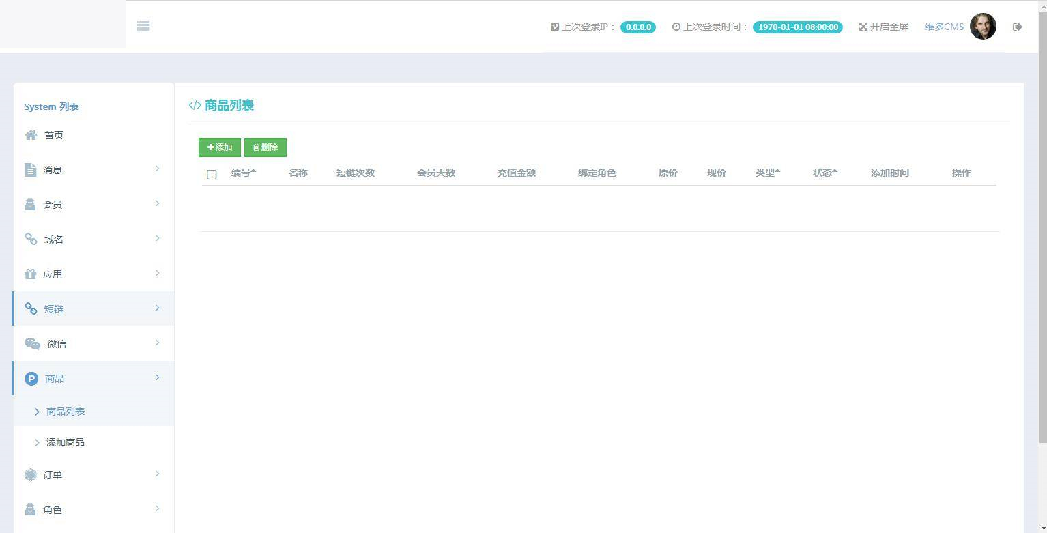Select the 会员 member icon
This screenshot has width=1047, height=533.
coord(31,203)
